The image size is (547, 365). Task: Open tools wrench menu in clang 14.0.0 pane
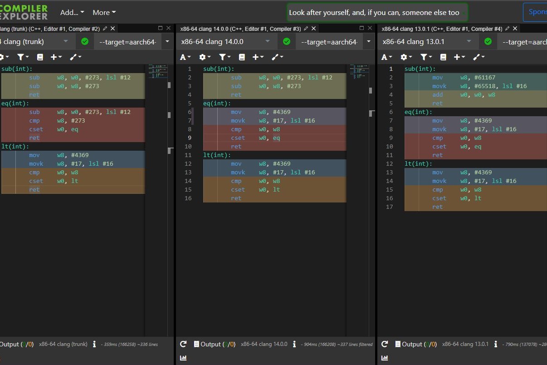click(277, 57)
